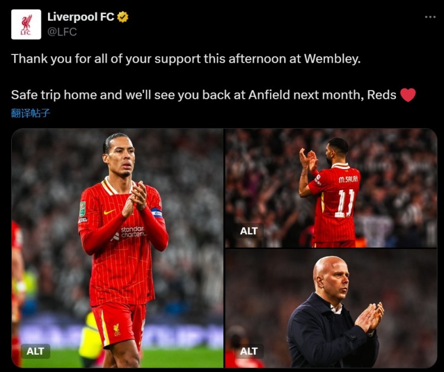Screen dimensions: 444x372
Task: Click the Nike swoosh on the red shirt
Action: 109,212
